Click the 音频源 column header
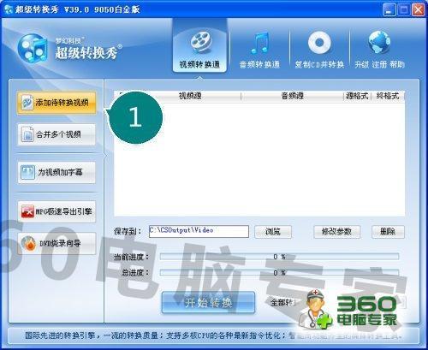 pos(292,96)
